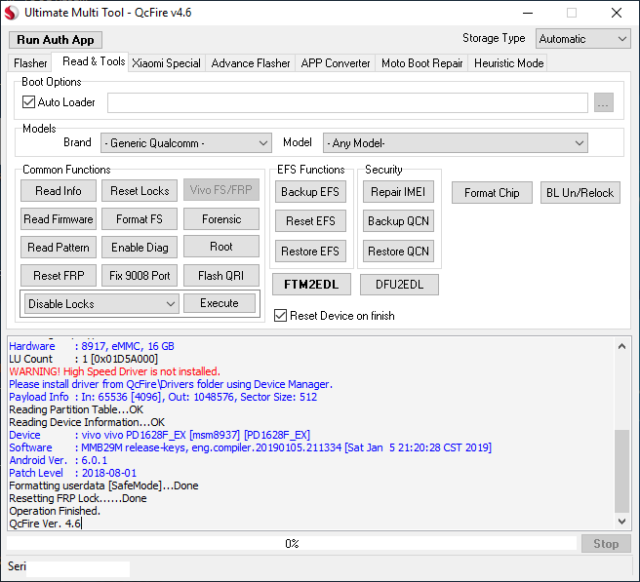
Task: Click the Read Info button
Action: 59,191
